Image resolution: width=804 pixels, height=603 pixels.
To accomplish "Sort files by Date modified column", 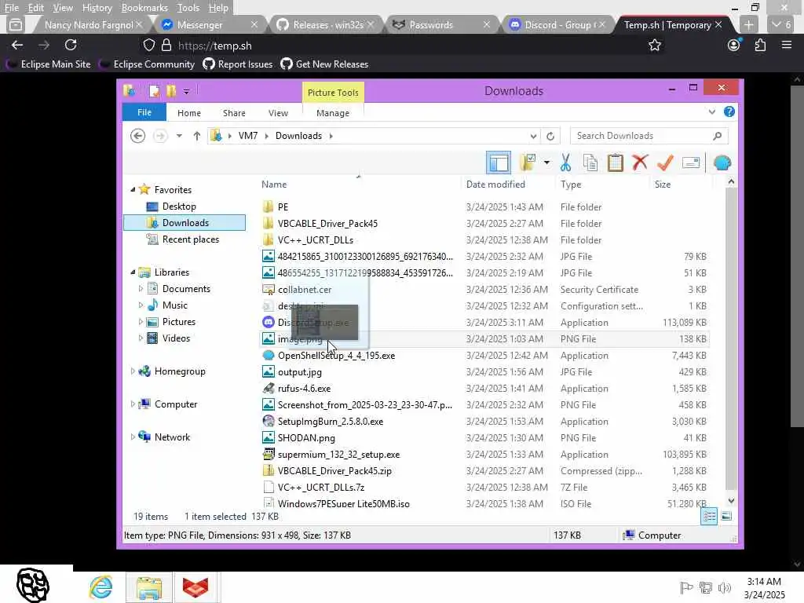I will coord(508,185).
